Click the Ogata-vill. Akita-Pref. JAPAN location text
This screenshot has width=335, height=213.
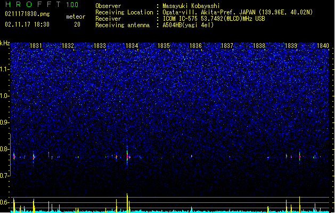(x=238, y=12)
